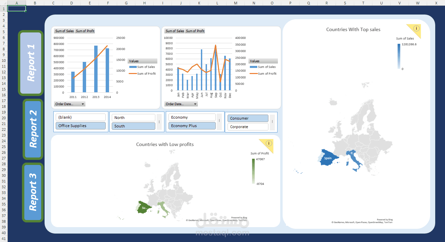This screenshot has width=445, height=242.
Task: Click Values legend header on yearly chart
Action: 142,61
